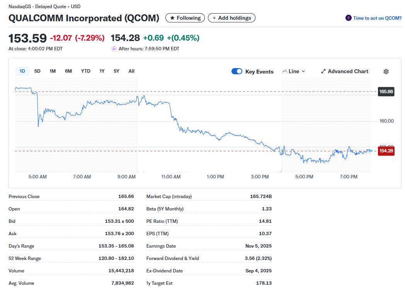Open chart settings gear icon

pyautogui.click(x=386, y=72)
